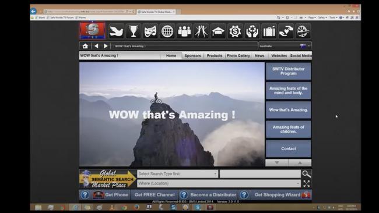Select the group of people icon
This screenshot has width=379, height=213.
pos(184,31)
